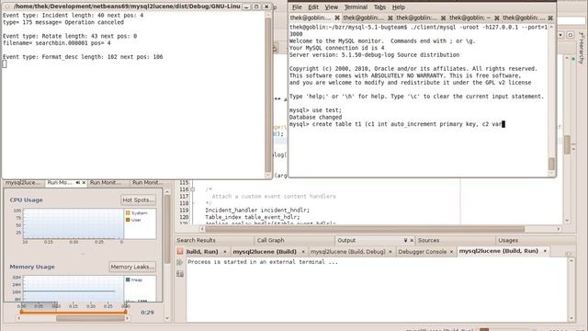This screenshot has height=331, width=588.
Task: Click the left start marker of orange timeline
Action: point(21,312)
